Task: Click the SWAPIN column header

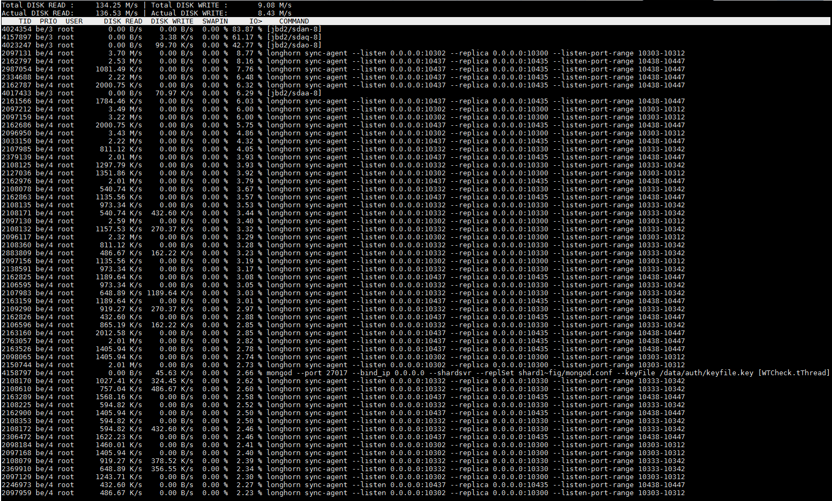Action: [215, 21]
